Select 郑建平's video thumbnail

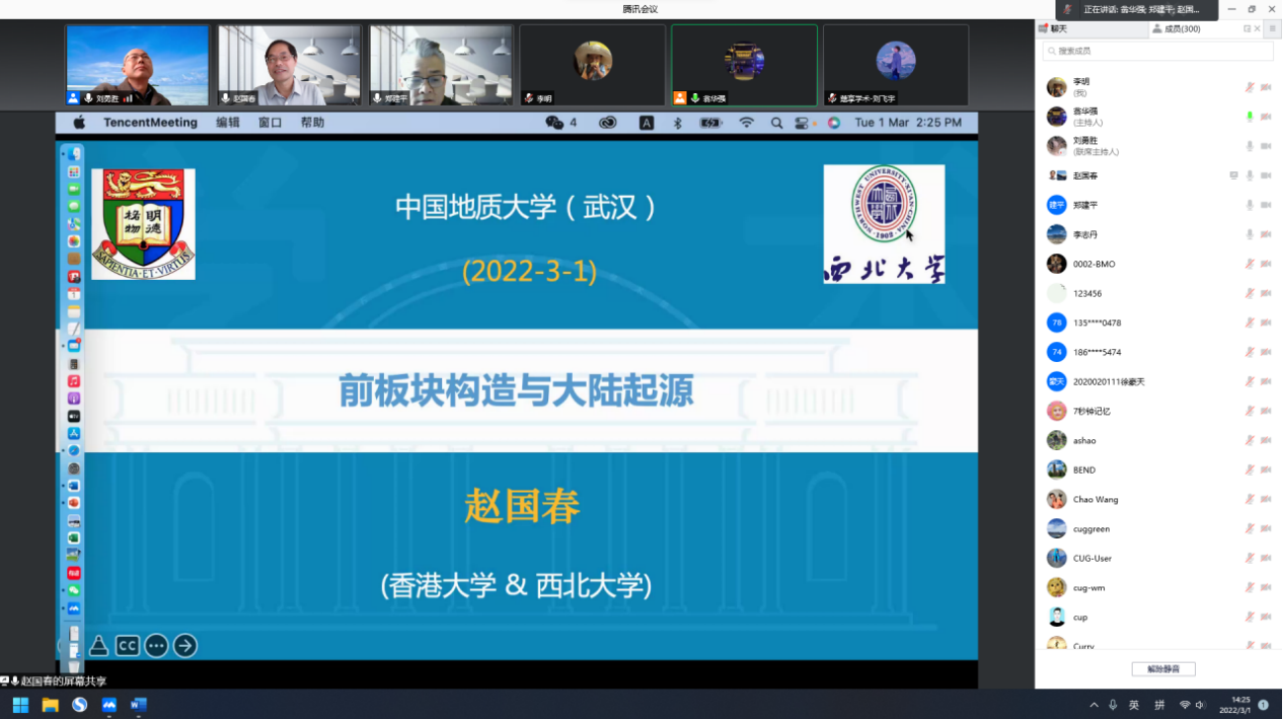point(441,65)
